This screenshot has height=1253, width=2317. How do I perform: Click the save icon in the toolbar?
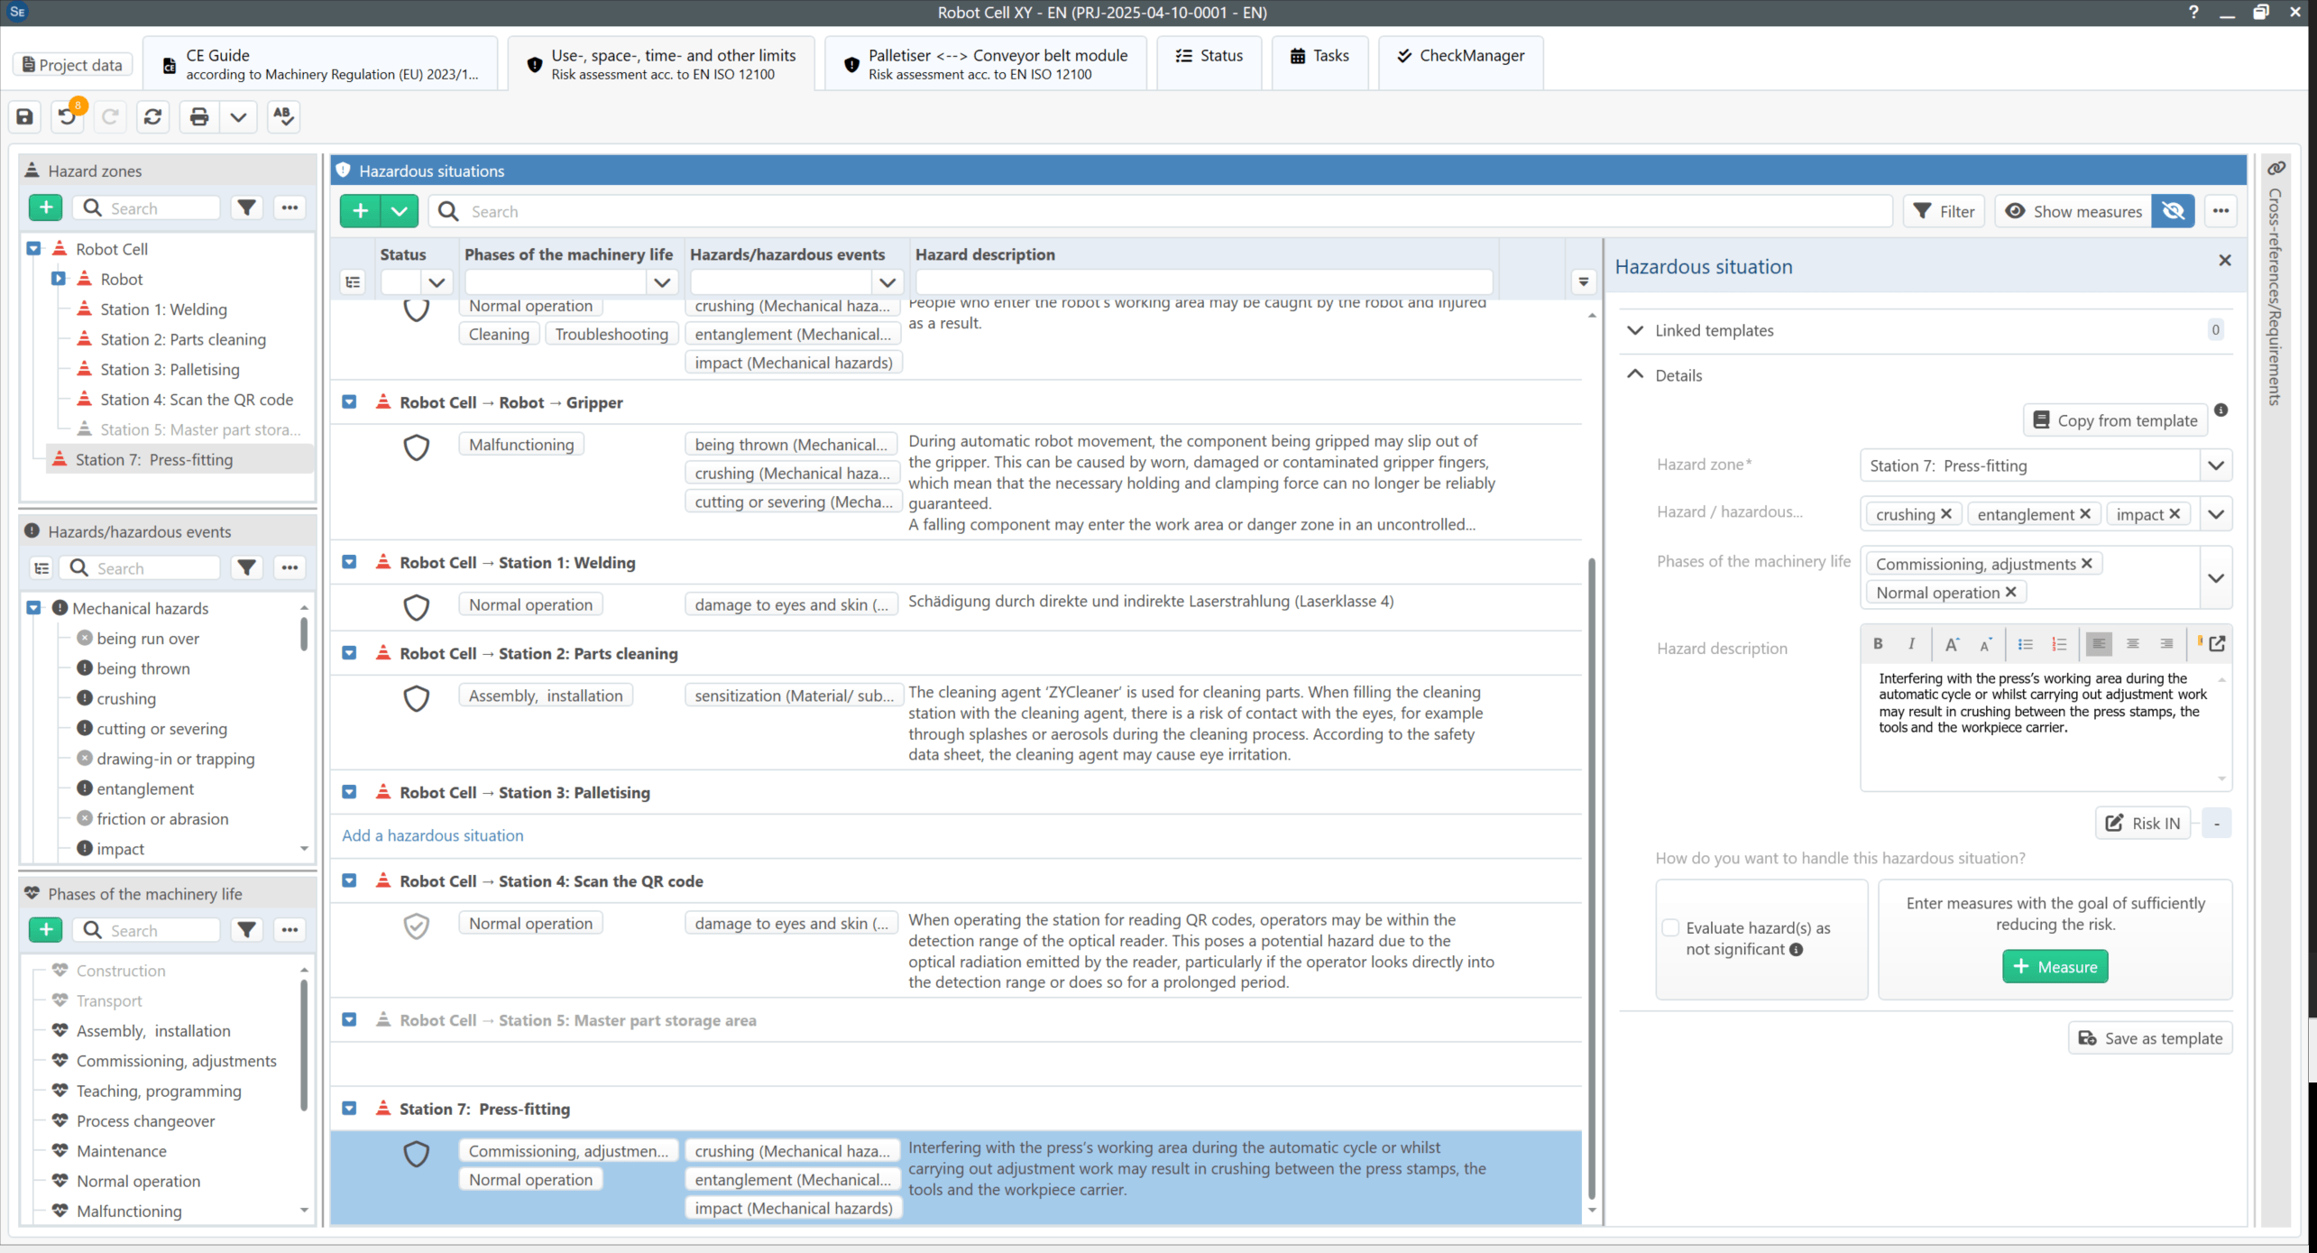pos(25,116)
